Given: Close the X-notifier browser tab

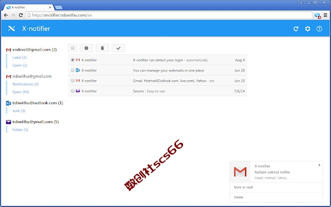Looking at the screenshot, I should (50, 7).
